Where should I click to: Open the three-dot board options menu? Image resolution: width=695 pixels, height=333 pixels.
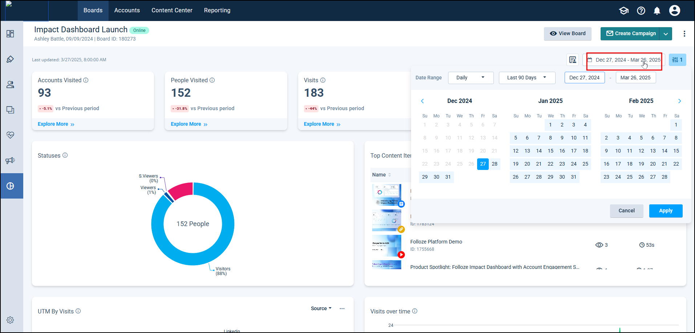pos(684,34)
